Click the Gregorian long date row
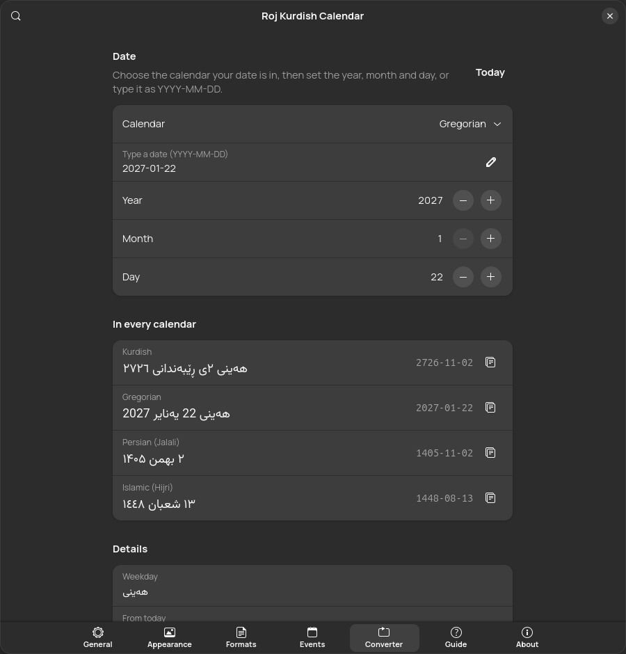Viewport: 626px width, 654px height. pyautogui.click(x=312, y=408)
